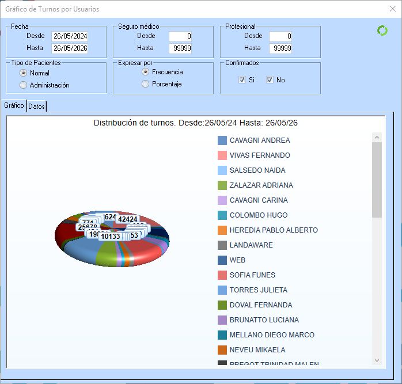Edit the Fecha Hasta date field
This screenshot has height=384, width=402.
click(70, 48)
